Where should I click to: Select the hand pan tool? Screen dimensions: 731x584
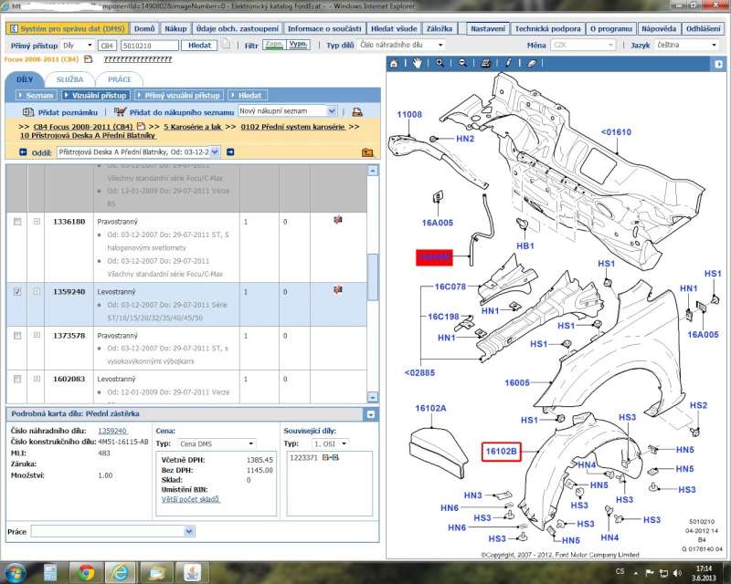(417, 63)
